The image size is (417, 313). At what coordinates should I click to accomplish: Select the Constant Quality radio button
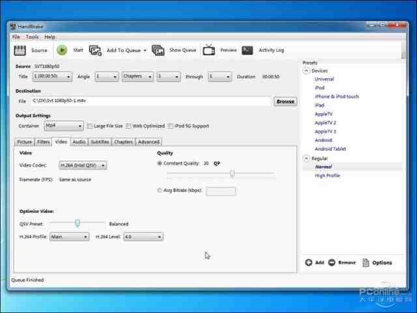(160, 163)
